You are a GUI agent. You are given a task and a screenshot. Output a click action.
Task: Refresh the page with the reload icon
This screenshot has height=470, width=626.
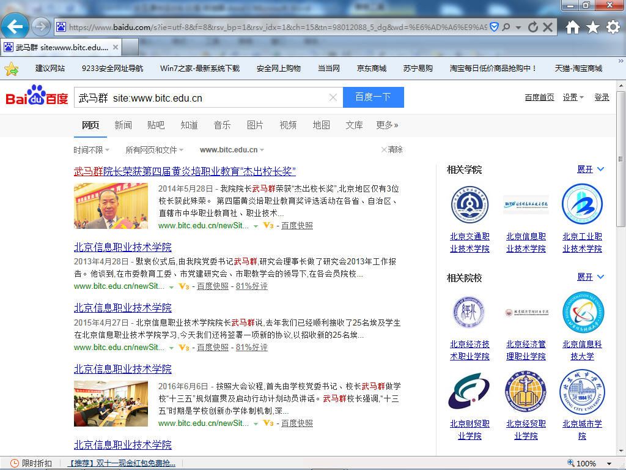point(532,27)
